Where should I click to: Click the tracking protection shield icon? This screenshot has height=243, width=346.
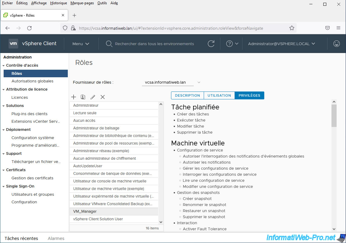65,28
